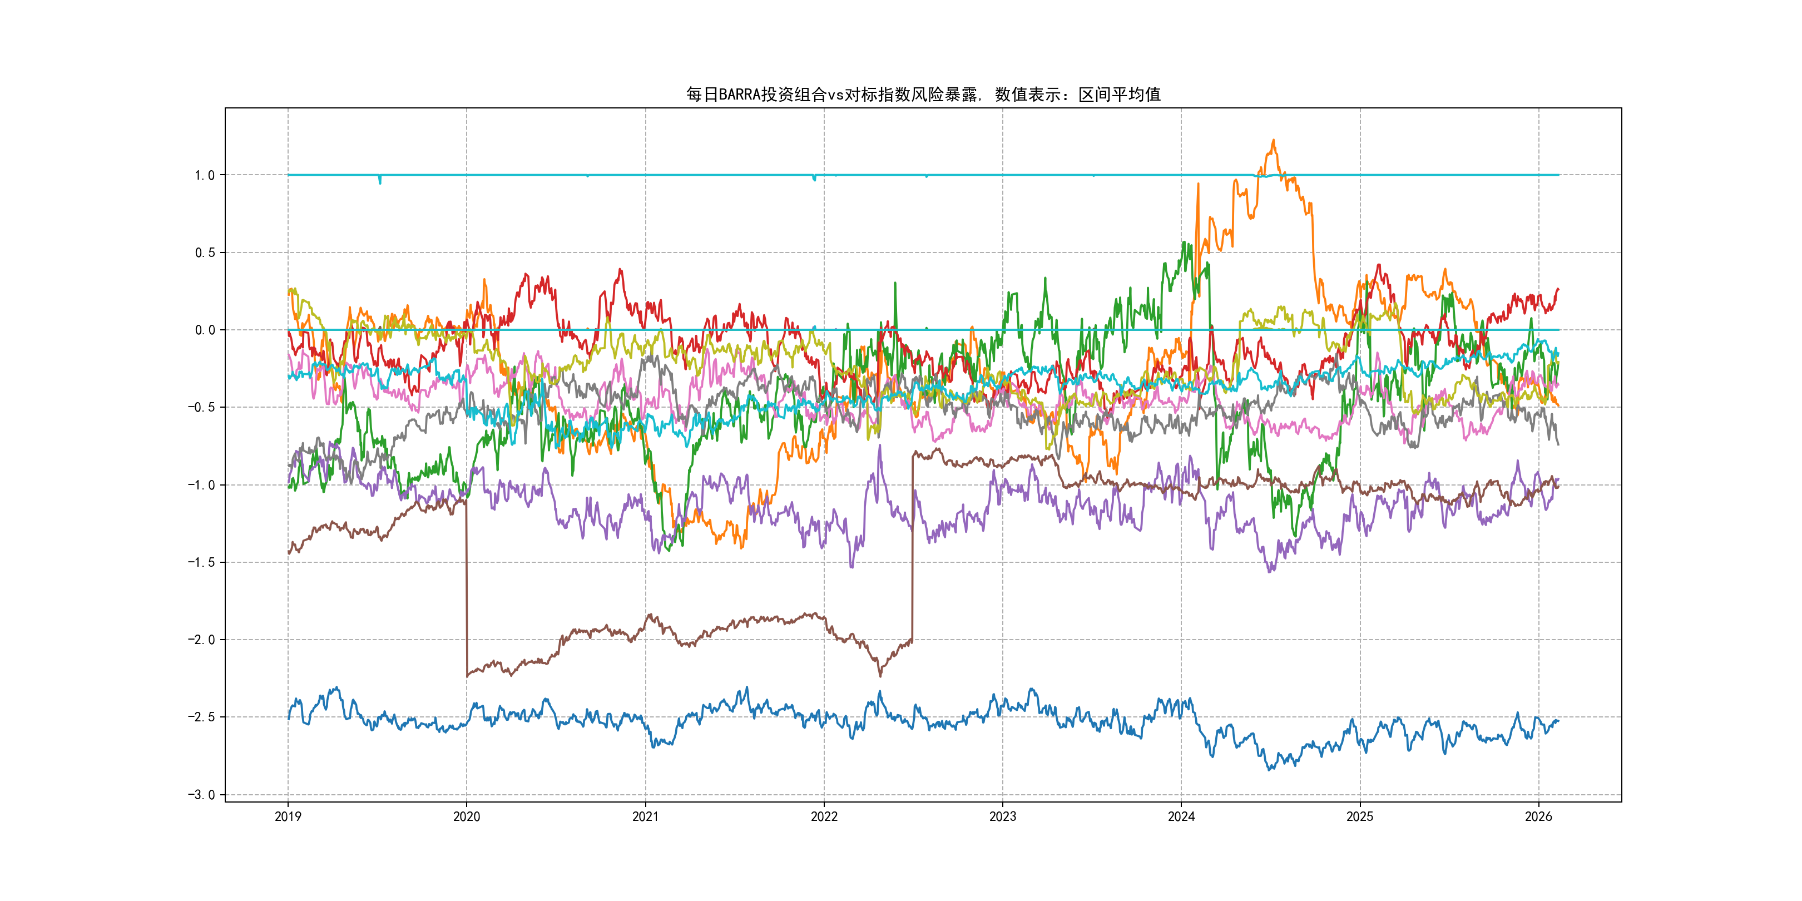
Task: Click the -2.0 y-axis tick label
Action: tap(201, 640)
